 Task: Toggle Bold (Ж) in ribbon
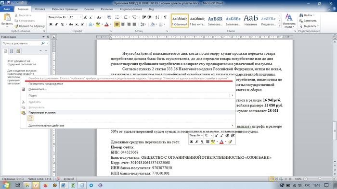(51, 24)
